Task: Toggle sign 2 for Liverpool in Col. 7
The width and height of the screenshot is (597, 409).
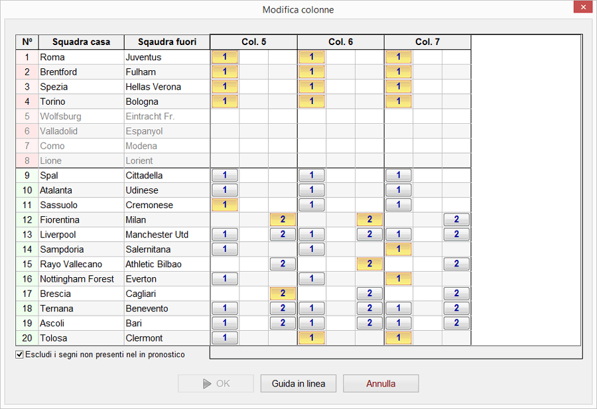Action: point(456,234)
